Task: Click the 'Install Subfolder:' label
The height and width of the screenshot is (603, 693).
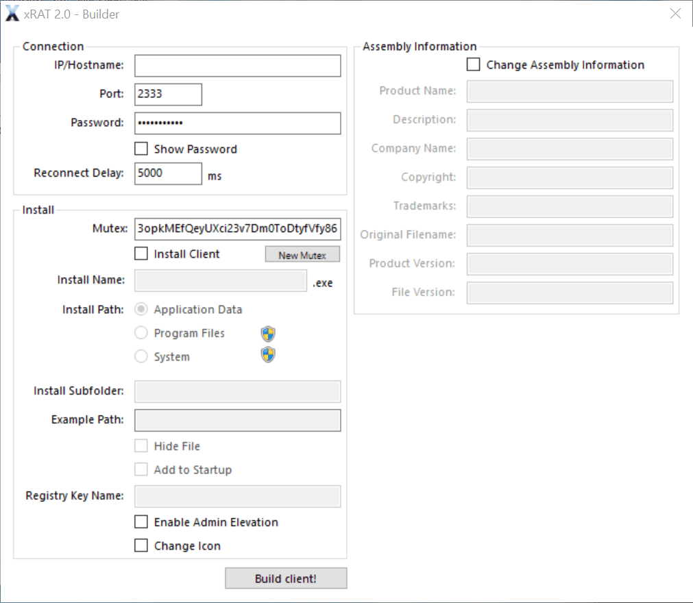Action: coord(79,391)
